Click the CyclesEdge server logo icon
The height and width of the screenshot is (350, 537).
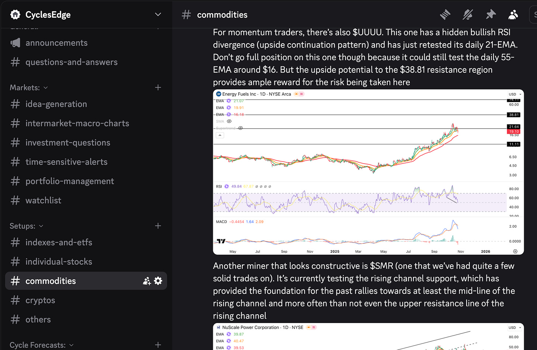click(x=15, y=15)
